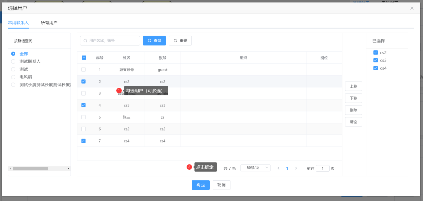Click the 确定 confirm button
423x201 pixels.
pos(200,185)
